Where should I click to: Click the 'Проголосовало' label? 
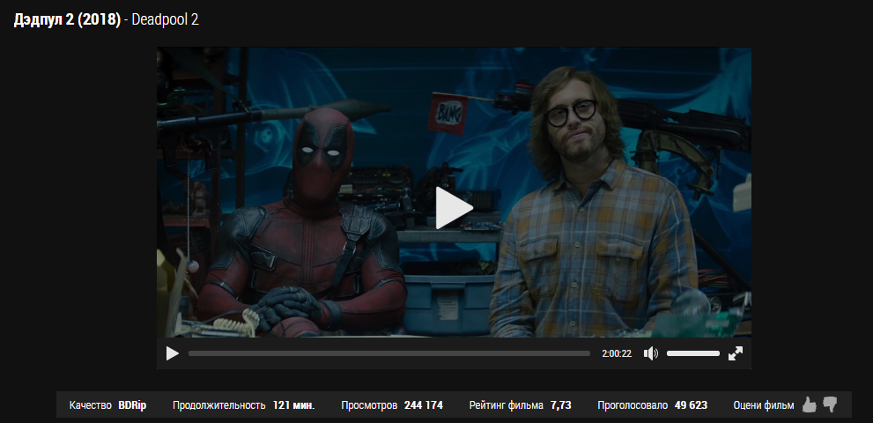[633, 405]
